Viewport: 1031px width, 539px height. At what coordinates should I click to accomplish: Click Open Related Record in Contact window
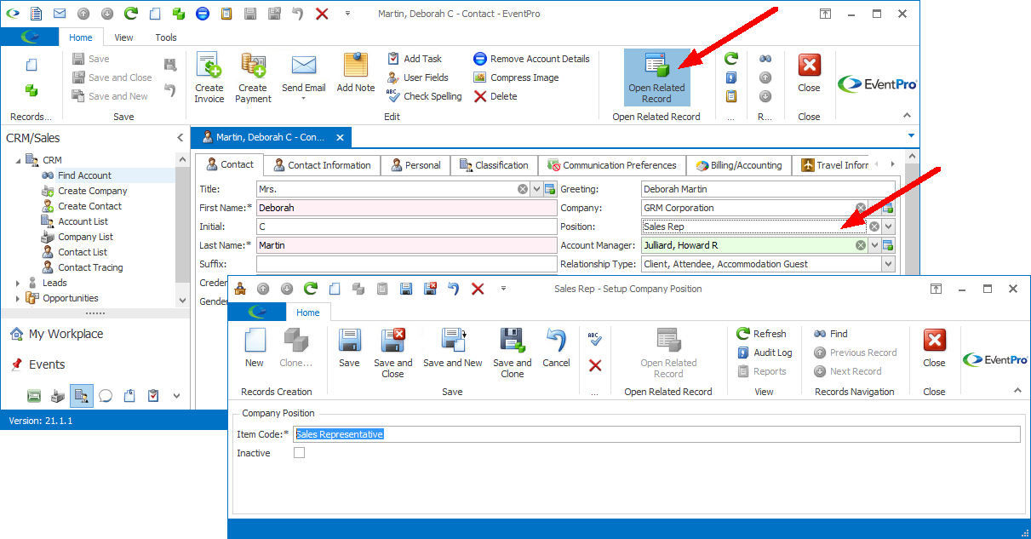pyautogui.click(x=656, y=77)
